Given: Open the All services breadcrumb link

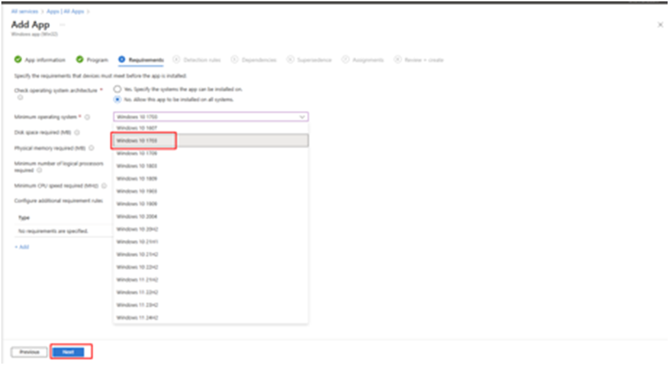Looking at the screenshot, I should tap(25, 12).
